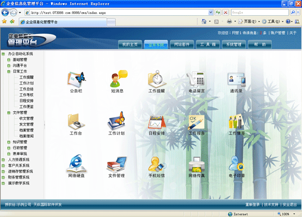This screenshot has height=217, width=302.
Task: Switch to the 工具箱 tab
Action: click(x=208, y=44)
